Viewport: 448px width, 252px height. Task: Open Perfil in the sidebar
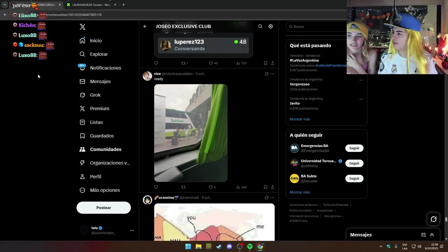[90, 177]
